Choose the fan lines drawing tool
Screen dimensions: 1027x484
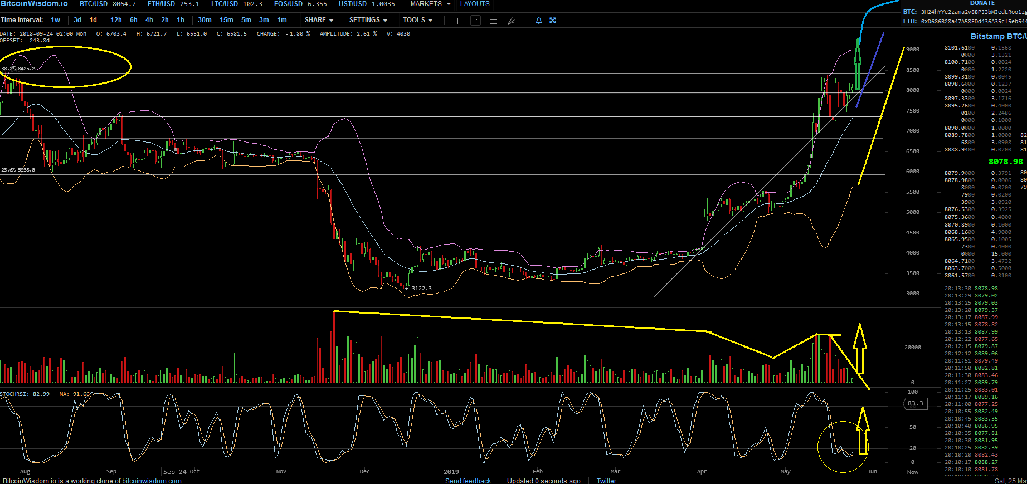(x=511, y=21)
